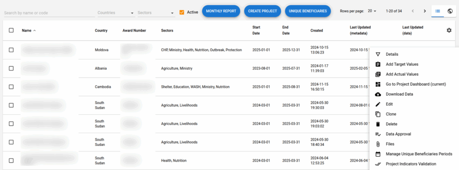Click the Download Data cloud icon
459x170 pixels.
377,94
